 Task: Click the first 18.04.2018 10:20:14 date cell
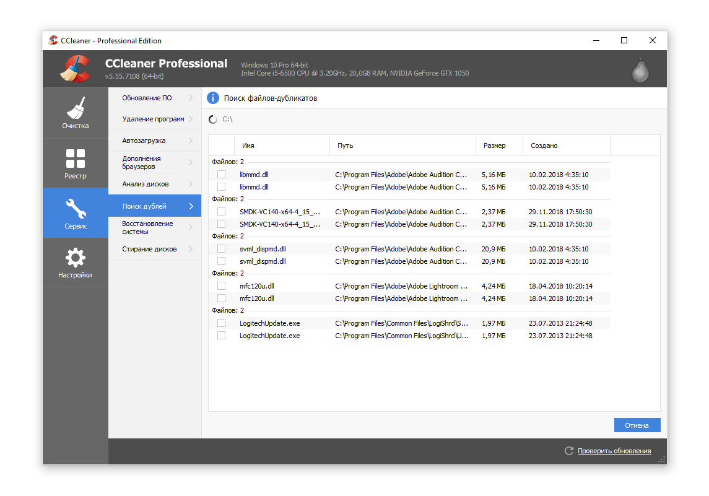[x=560, y=286]
